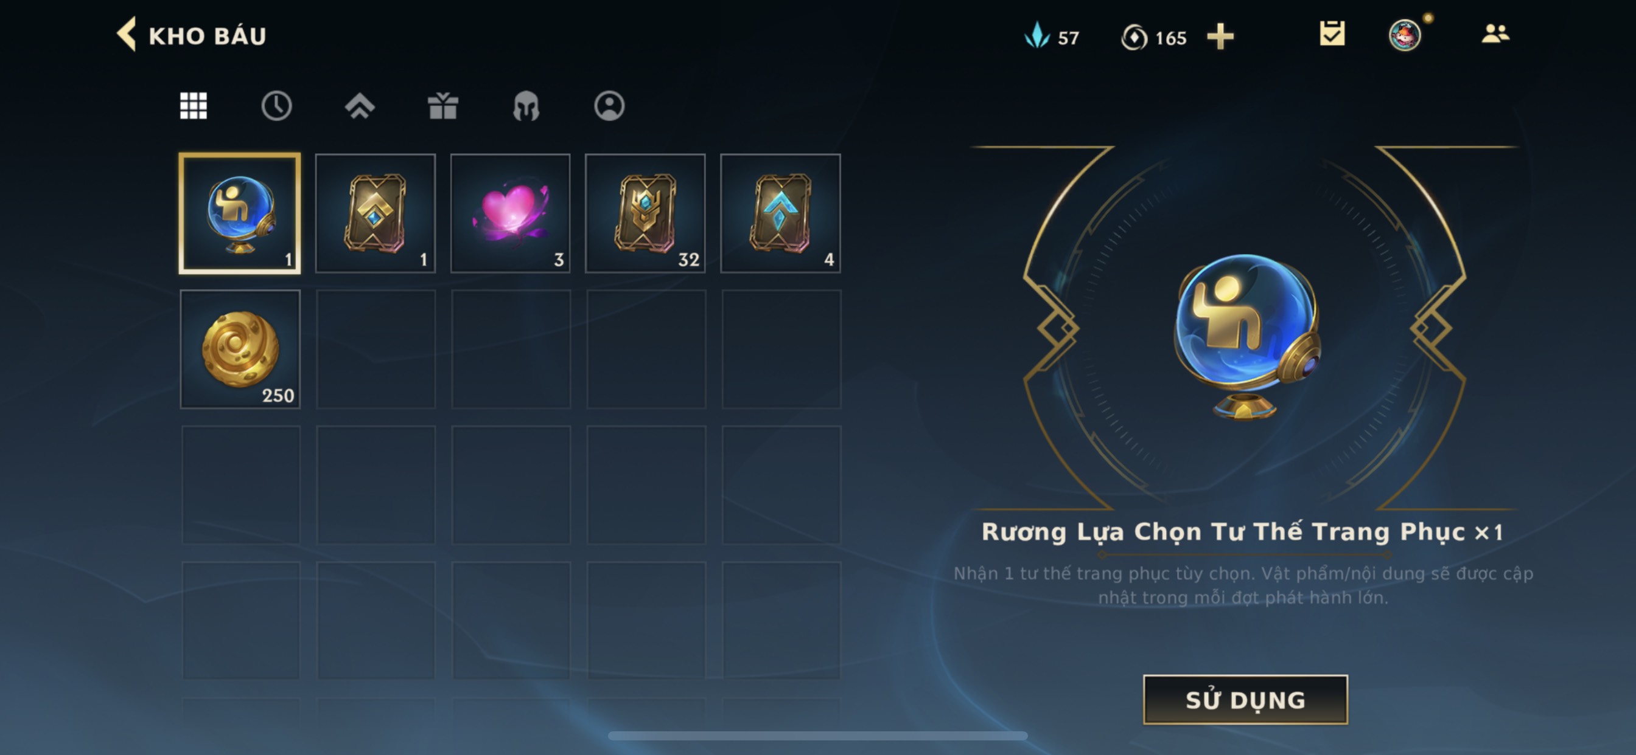Tap the plus icon to add currency

coord(1220,37)
